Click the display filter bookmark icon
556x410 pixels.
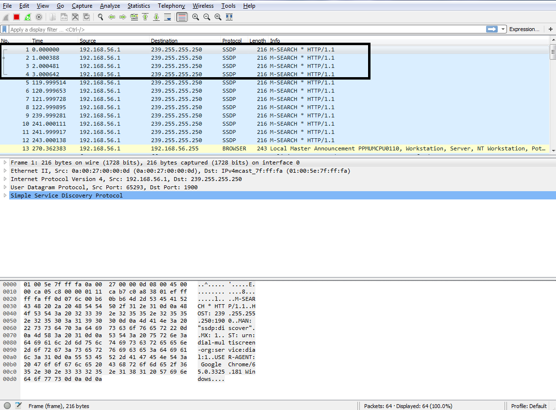tap(5, 30)
